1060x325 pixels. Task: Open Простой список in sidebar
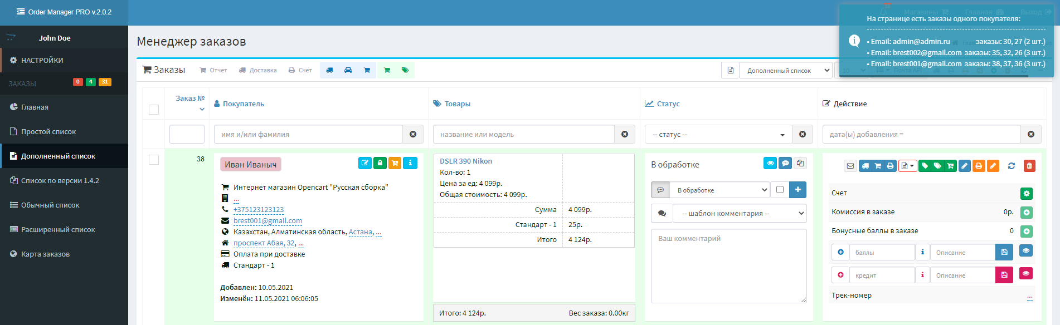48,132
